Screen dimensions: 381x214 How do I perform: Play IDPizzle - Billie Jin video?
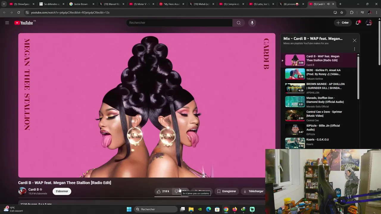[x=318, y=130]
